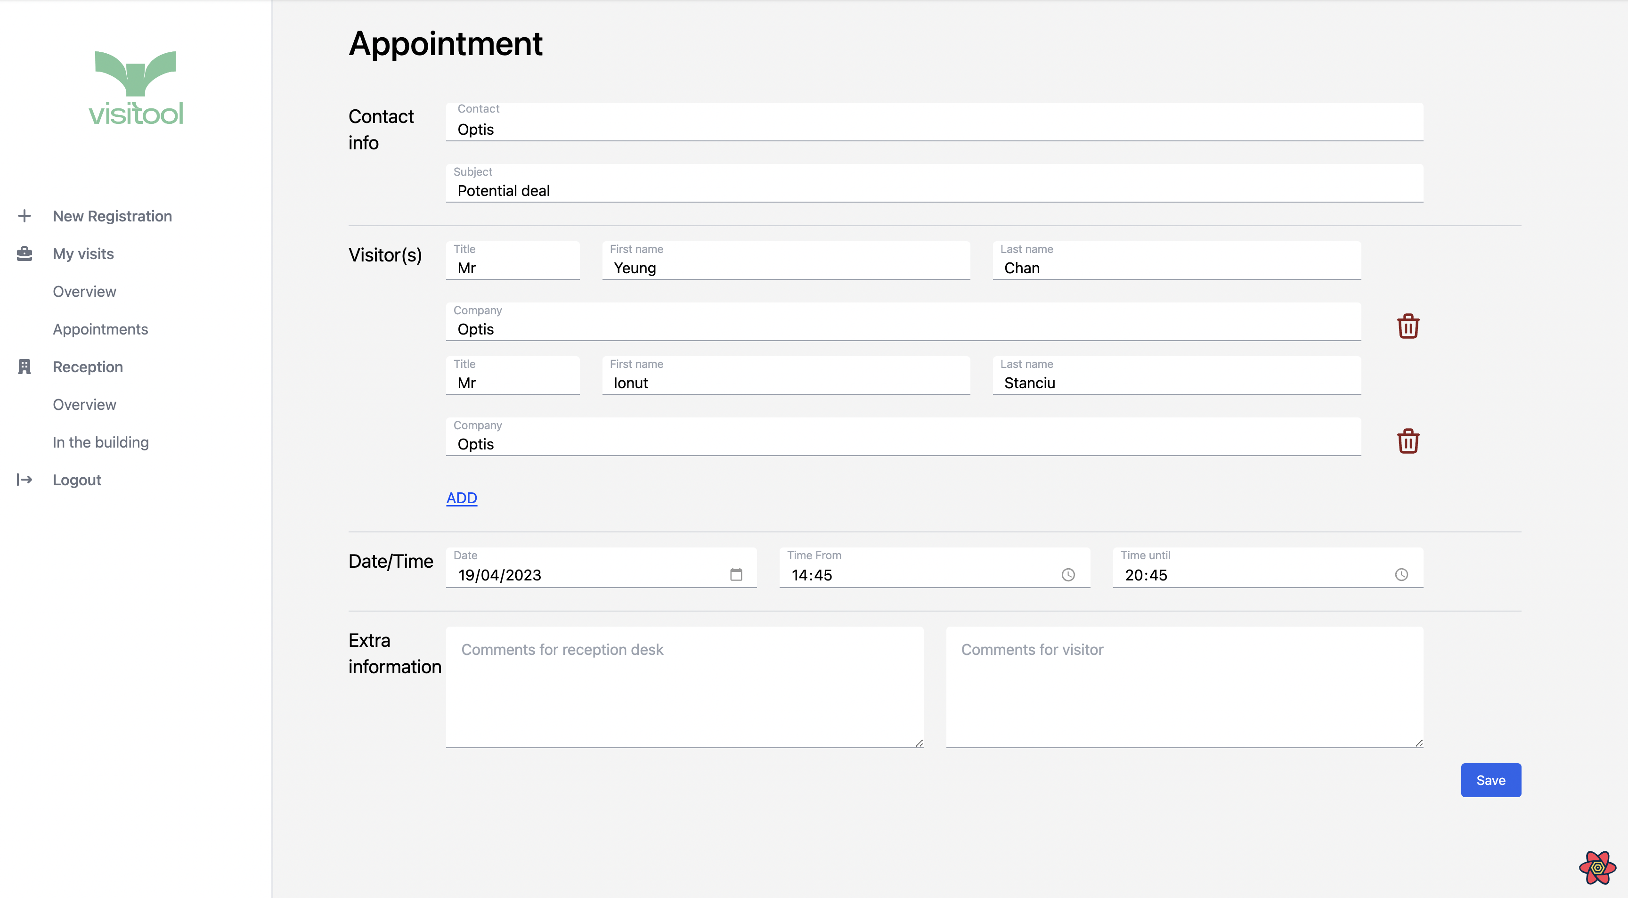Image resolution: width=1628 pixels, height=898 pixels.
Task: Edit First name field Ionut
Action: 786,376
